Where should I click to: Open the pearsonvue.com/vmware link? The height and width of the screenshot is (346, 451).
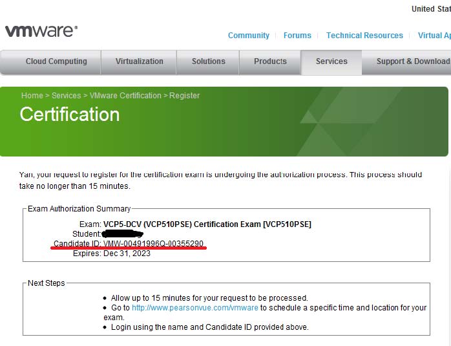tap(195, 308)
